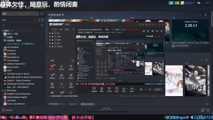Start 多人连麦 from the toolbox
The width and height of the screenshot is (213, 120).
pos(62,76)
